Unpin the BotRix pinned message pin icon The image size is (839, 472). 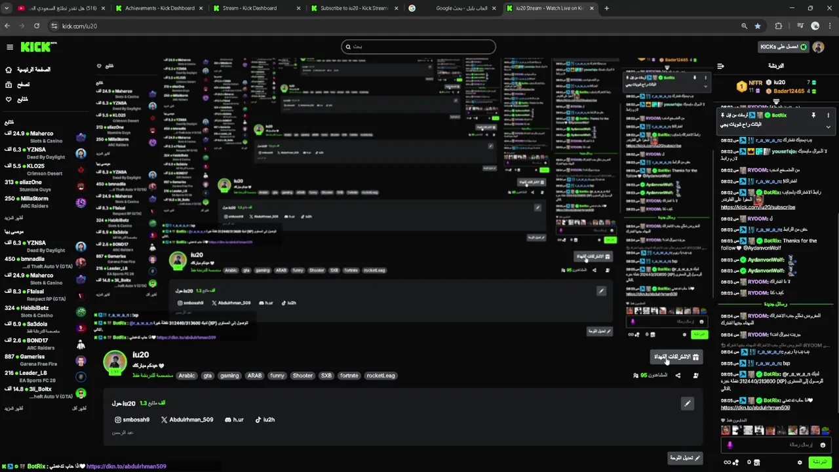tap(813, 115)
